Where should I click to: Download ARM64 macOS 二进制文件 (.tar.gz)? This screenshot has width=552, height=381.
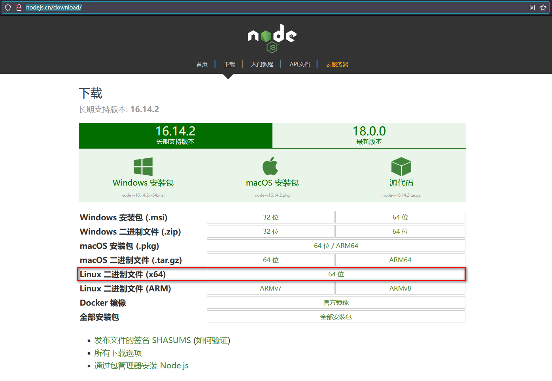400,260
